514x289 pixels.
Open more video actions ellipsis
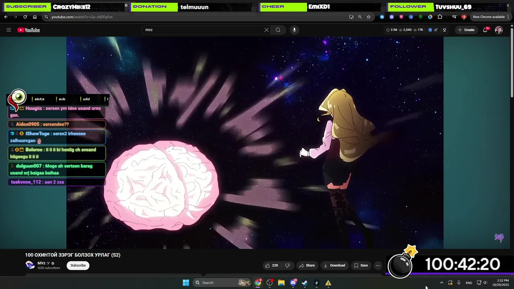click(x=377, y=265)
